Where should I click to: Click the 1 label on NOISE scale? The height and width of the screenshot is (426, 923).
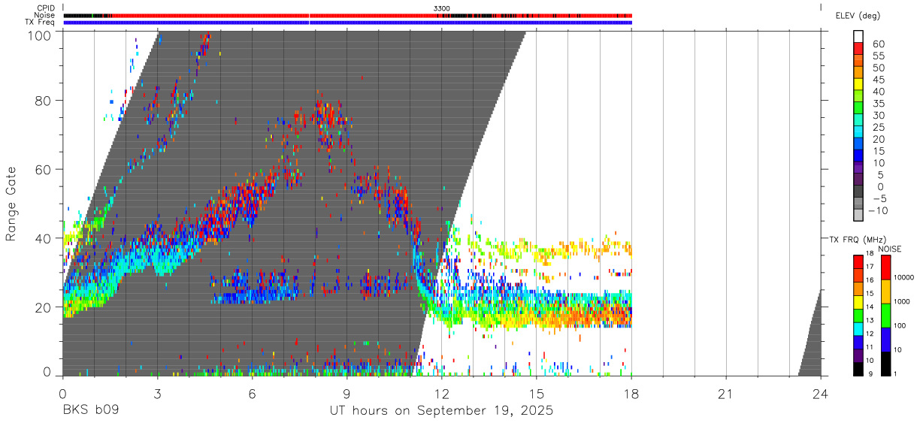tap(896, 373)
